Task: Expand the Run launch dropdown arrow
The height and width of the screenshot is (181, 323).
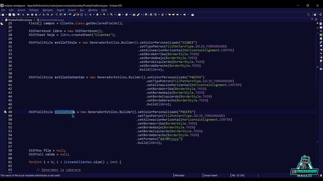Action: coord(101,15)
